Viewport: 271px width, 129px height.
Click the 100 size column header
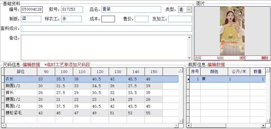64,72
